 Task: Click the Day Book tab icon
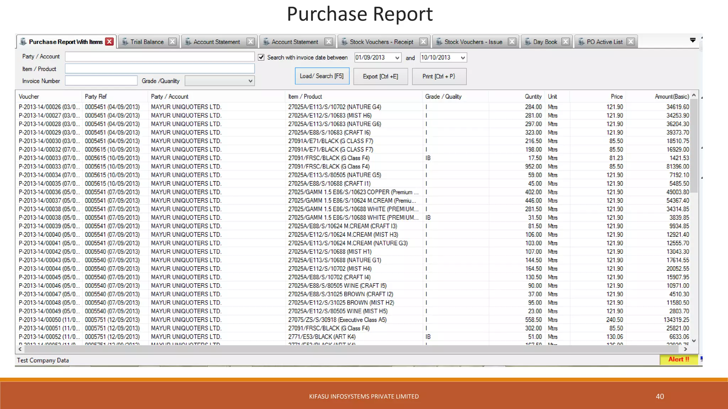pos(528,42)
